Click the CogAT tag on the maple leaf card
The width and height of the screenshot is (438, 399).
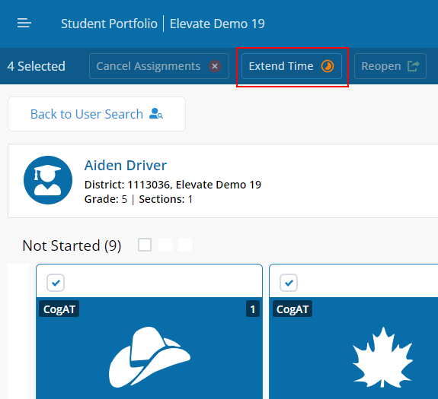(293, 309)
